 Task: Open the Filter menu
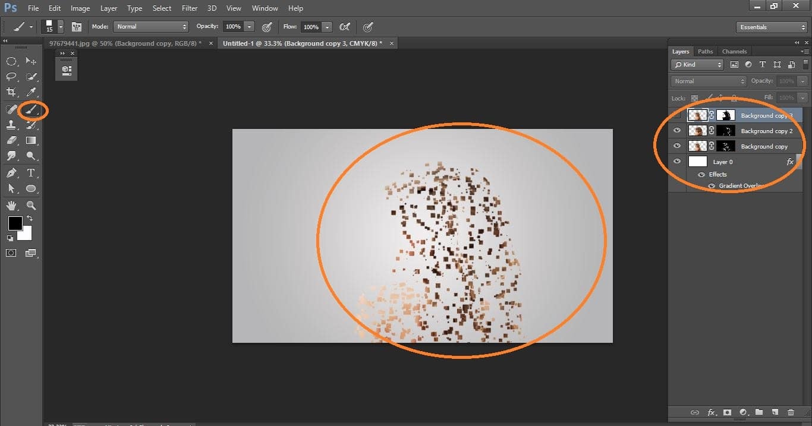(x=189, y=8)
